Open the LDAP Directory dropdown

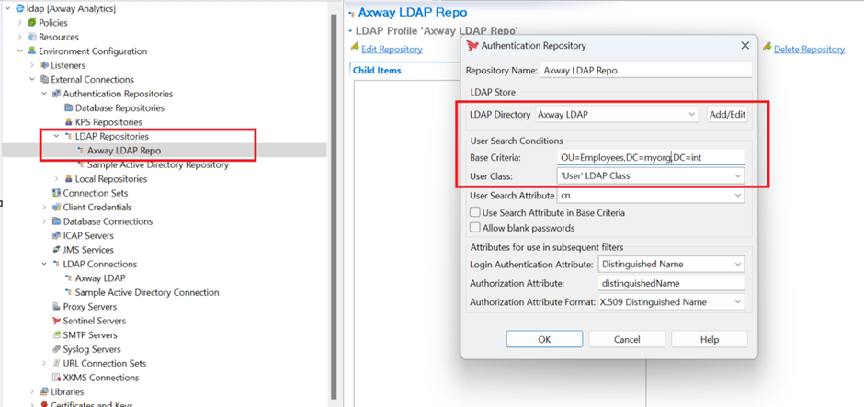[691, 115]
